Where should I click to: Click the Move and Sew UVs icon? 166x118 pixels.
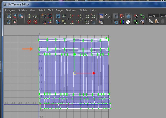(50, 22)
